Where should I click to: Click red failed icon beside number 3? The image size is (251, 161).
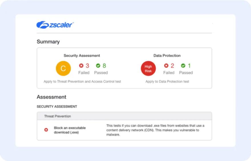point(81,66)
